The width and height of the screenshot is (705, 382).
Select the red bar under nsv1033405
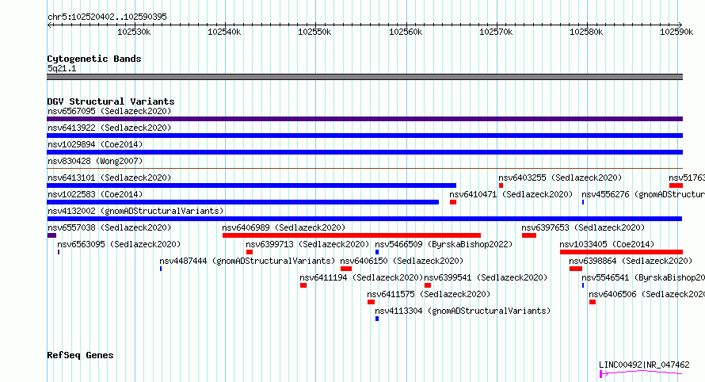point(621,252)
